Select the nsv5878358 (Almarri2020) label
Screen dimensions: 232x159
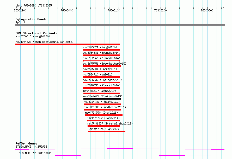coord(101,85)
